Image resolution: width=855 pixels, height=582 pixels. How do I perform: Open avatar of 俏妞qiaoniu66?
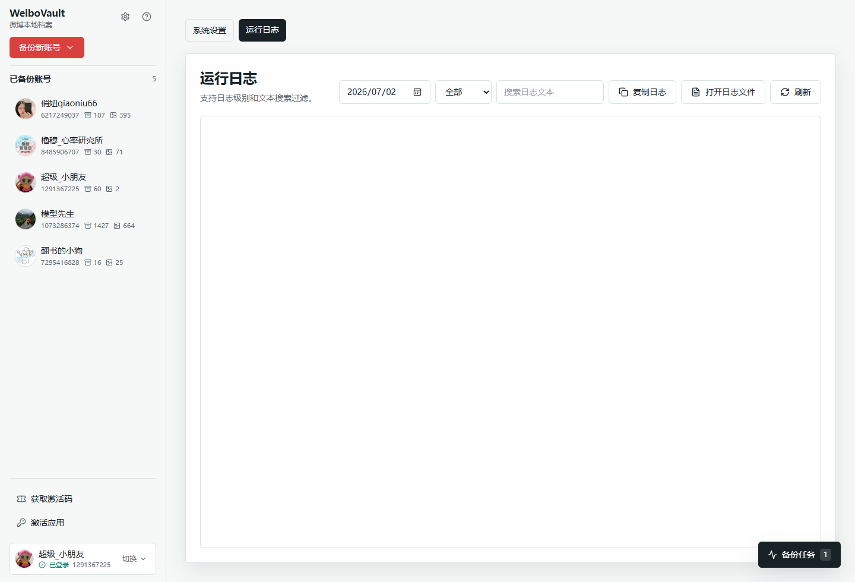[x=26, y=109]
